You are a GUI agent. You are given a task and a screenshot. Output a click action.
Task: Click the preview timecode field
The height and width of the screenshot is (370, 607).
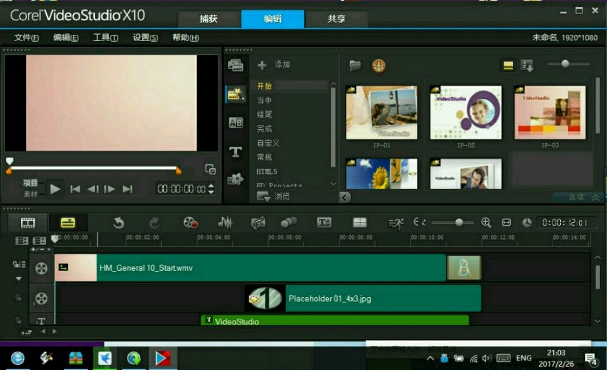coord(181,189)
